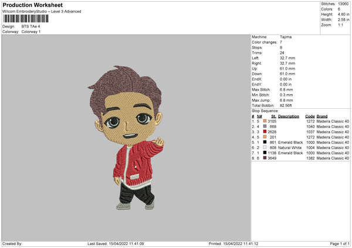This screenshot has width=352, height=248.
Task: Click the Machine value 'Tajima'
Action: coord(286,37)
